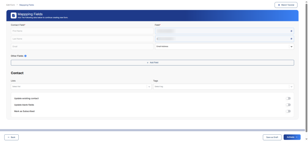Click the First Name contact field input
This screenshot has width=308, height=141.
pos(82,31)
